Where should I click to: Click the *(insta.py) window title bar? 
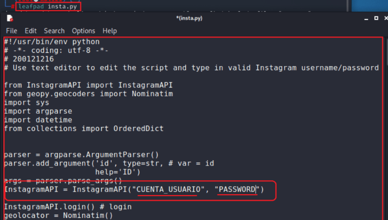tap(190, 19)
